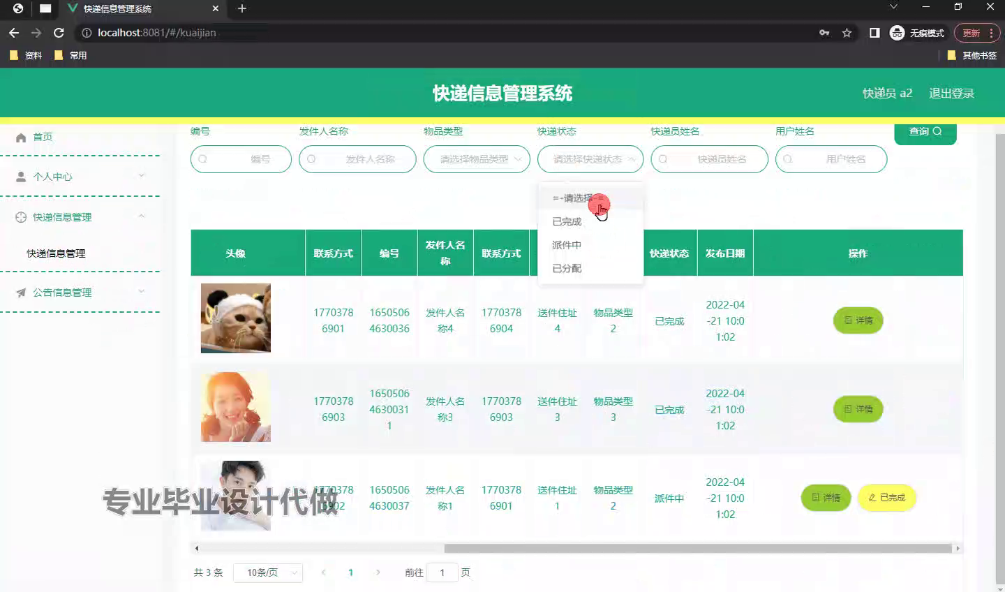Select 已分配 option in status dropdown
The height and width of the screenshot is (592, 1005).
tap(590, 268)
